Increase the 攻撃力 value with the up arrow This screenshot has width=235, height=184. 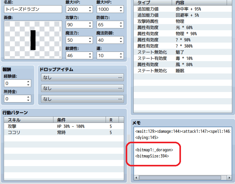pyautogui.click(x=90, y=23)
